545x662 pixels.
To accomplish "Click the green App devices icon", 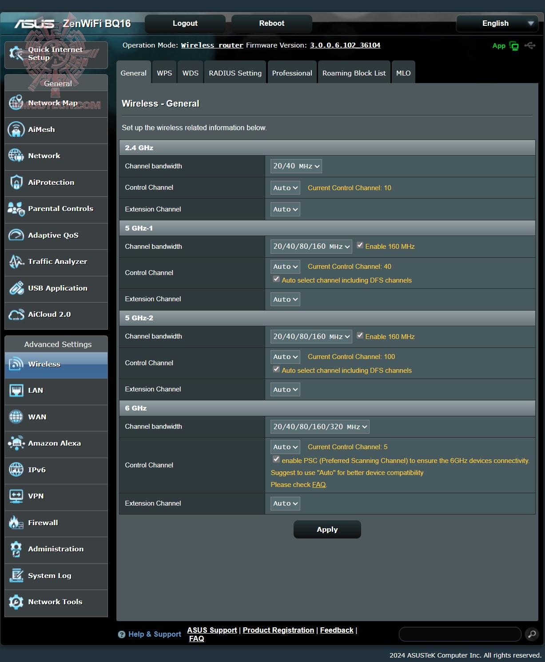I will [514, 46].
